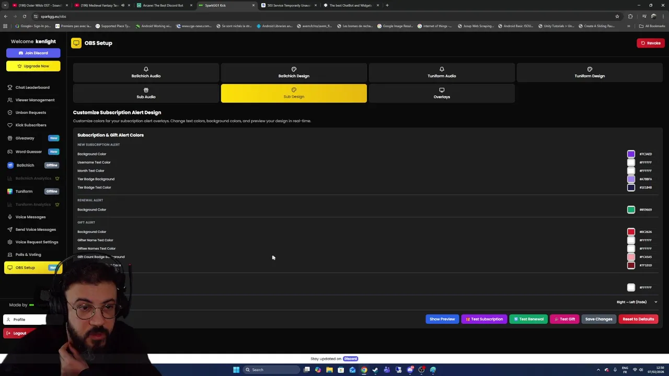Open Gift Alert Background Color swatch
The image size is (669, 376).
(631, 232)
